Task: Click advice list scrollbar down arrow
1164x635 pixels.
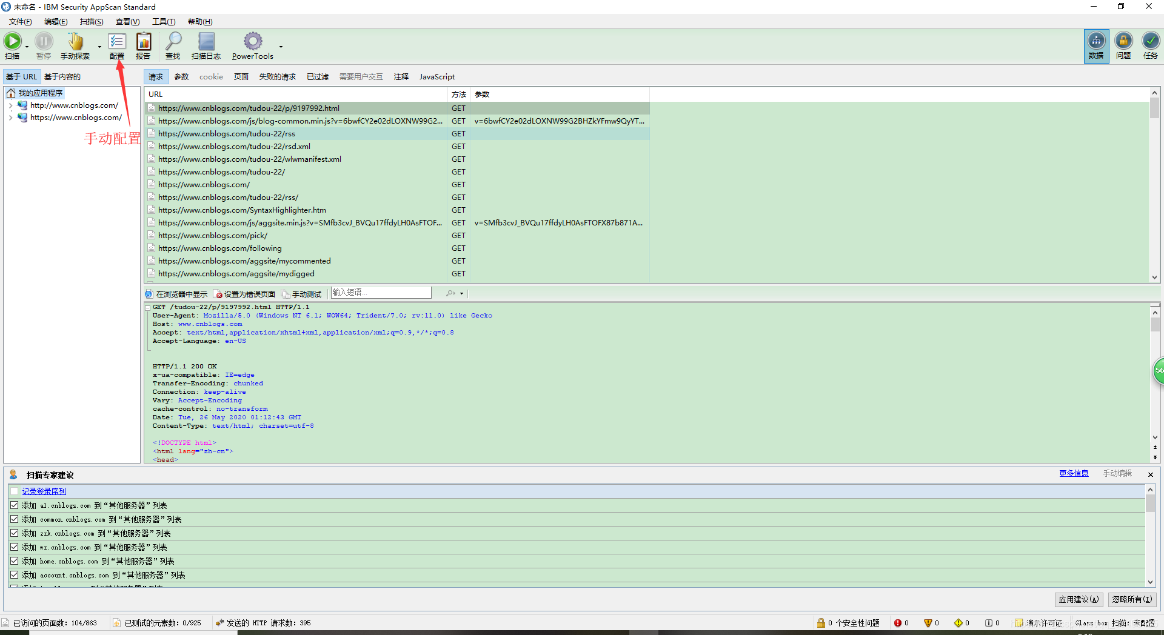Action: (x=1150, y=582)
